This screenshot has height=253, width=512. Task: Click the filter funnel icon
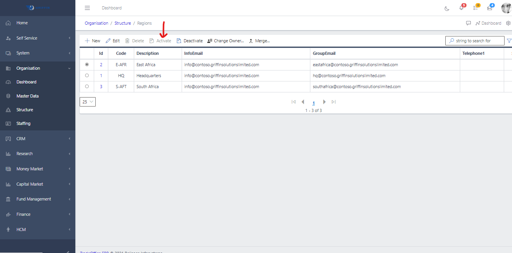click(509, 41)
